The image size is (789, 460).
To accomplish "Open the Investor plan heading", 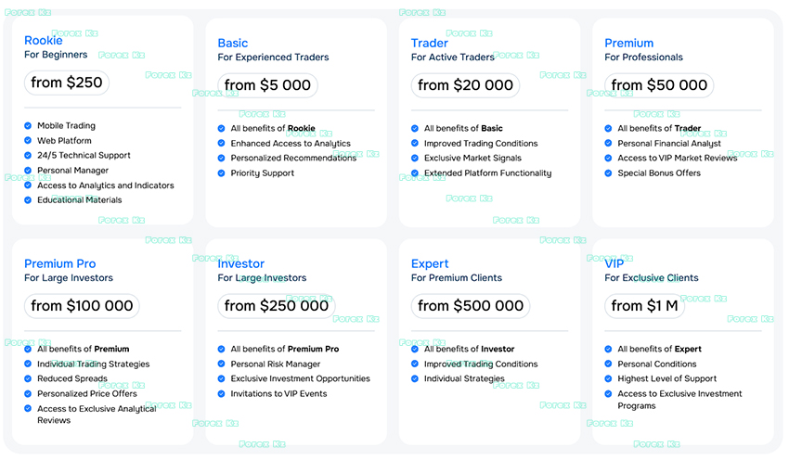I will (x=241, y=264).
